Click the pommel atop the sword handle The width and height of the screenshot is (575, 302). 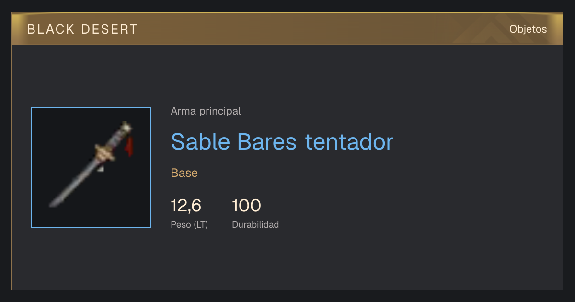click(126, 127)
